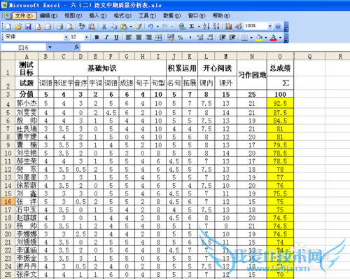The image size is (350, 279).
Task: Toggle underline formatting
Action: point(116,37)
